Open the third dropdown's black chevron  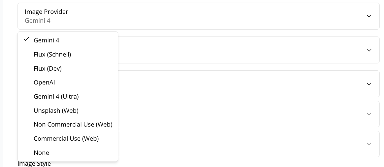click(369, 84)
